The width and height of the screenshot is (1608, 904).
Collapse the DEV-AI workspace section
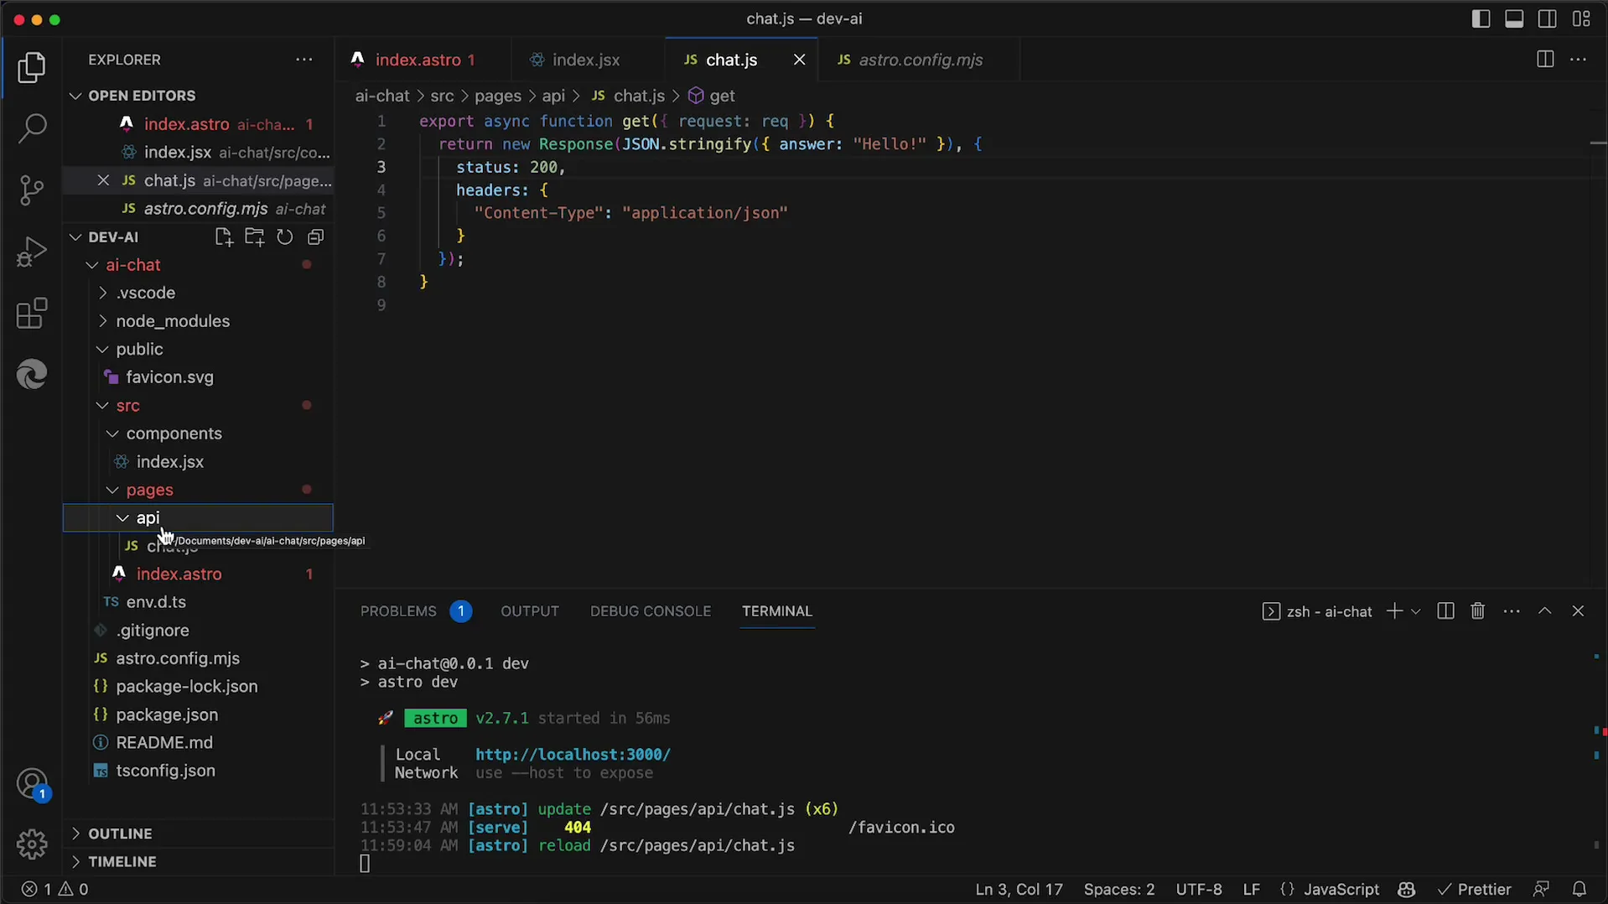[x=113, y=237]
